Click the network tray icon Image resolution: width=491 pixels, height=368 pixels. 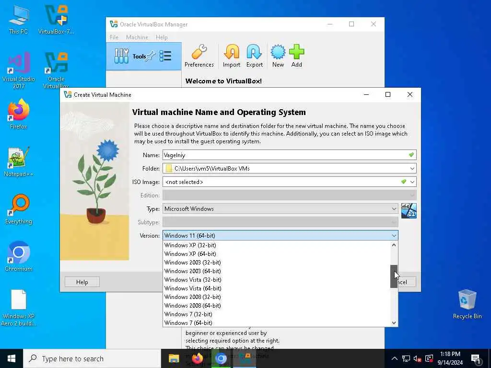pos(406,358)
